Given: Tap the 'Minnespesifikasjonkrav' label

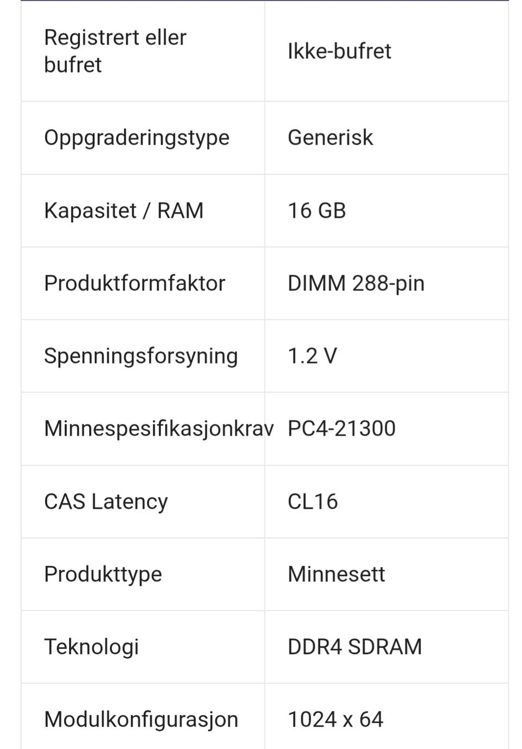Looking at the screenshot, I should point(159,429).
